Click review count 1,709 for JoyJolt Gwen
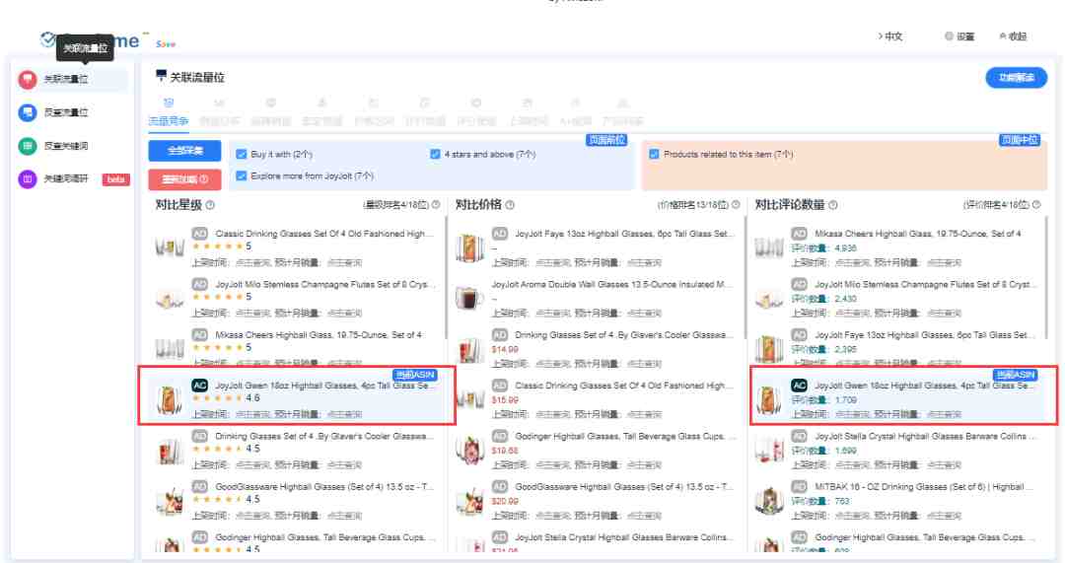Image resolution: width=1065 pixels, height=563 pixels. pyautogui.click(x=846, y=400)
